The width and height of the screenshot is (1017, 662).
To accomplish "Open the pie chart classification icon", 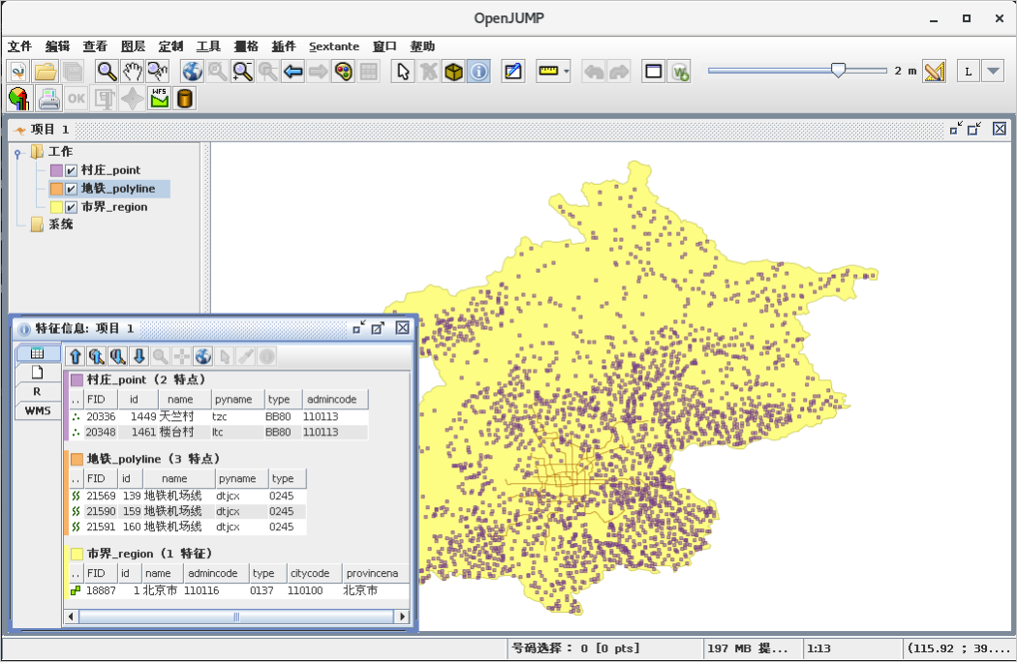I will 18,99.
